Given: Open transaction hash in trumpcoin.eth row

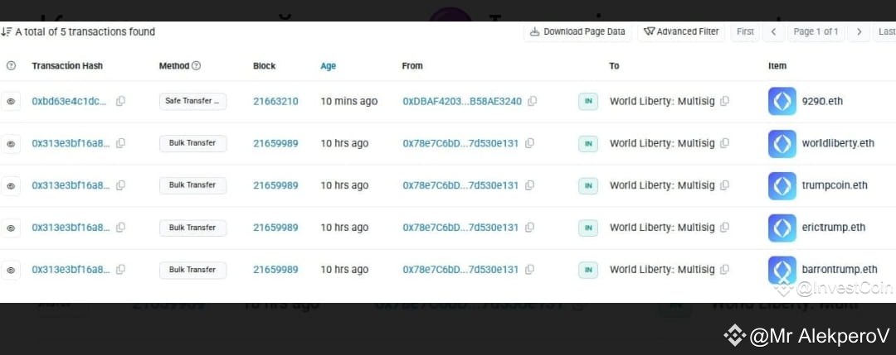Looking at the screenshot, I should tap(71, 185).
